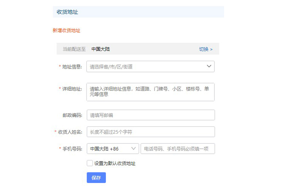The image size is (293, 191).
Task: Click the > arrow next to 切换
Action: coord(211,49)
